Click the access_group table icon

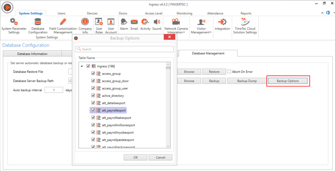[x=98, y=74]
